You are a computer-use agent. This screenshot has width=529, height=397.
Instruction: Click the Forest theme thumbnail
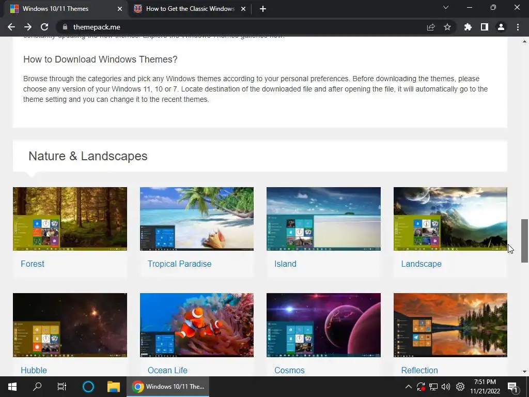[70, 219]
